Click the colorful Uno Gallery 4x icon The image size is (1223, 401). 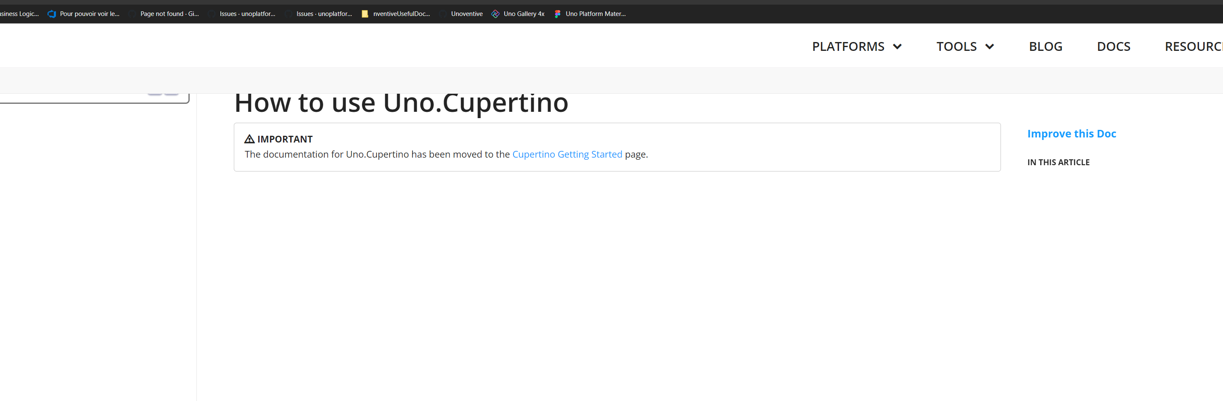tap(495, 14)
